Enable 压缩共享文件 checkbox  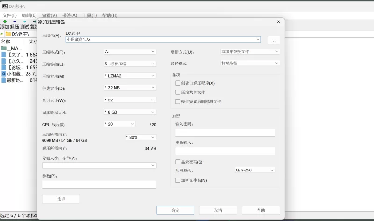pos(178,92)
